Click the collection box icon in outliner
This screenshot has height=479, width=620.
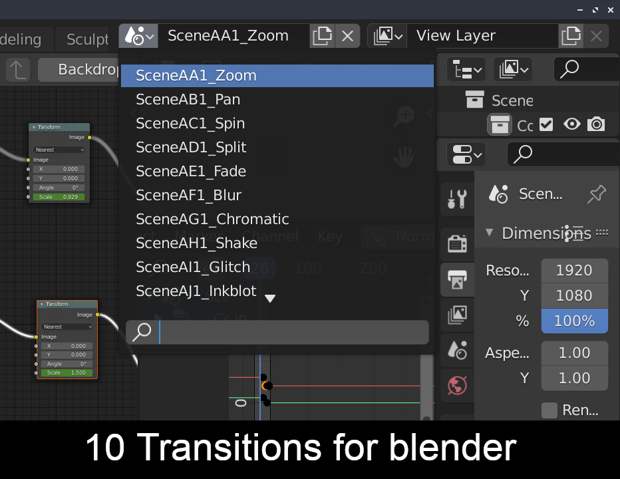click(500, 125)
